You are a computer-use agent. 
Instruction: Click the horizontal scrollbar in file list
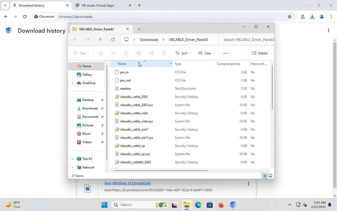(x=161, y=170)
